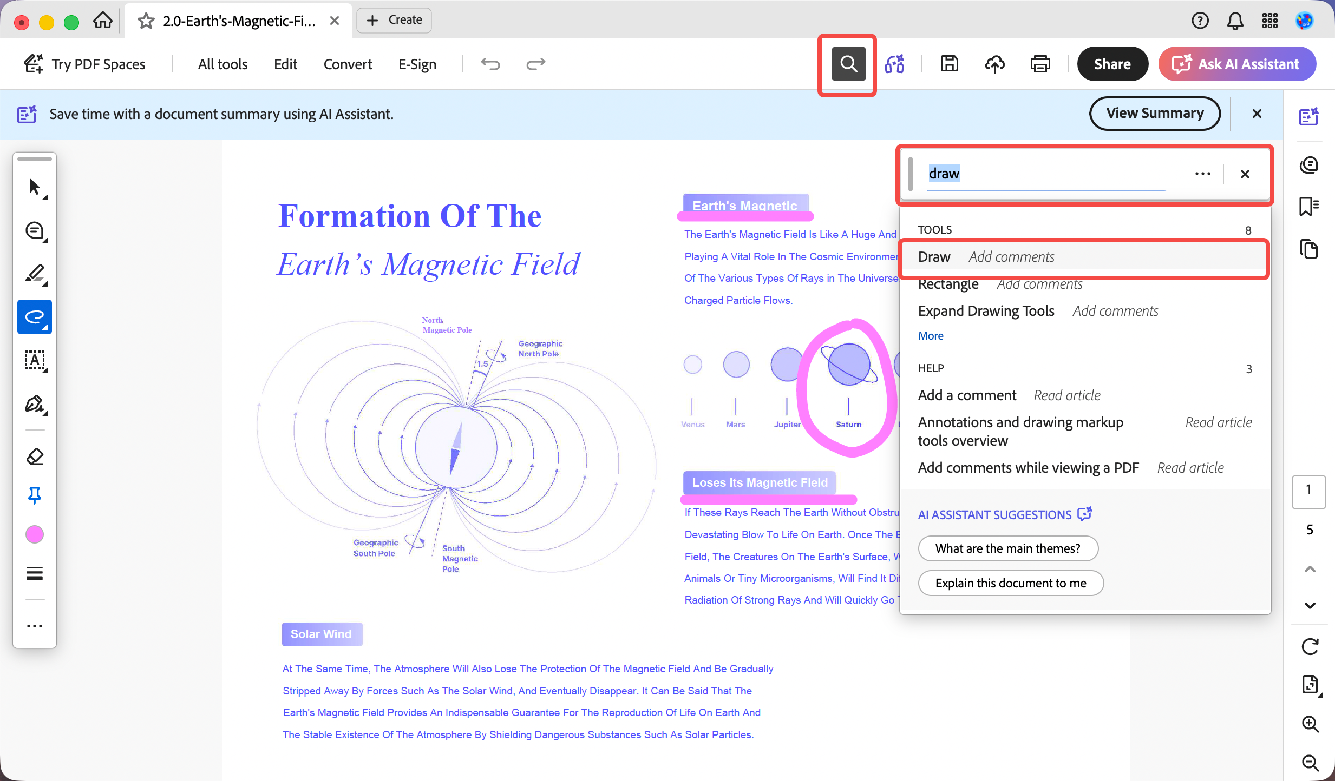The height and width of the screenshot is (781, 1335).
Task: Go to next page with down chevron
Action: click(1310, 605)
